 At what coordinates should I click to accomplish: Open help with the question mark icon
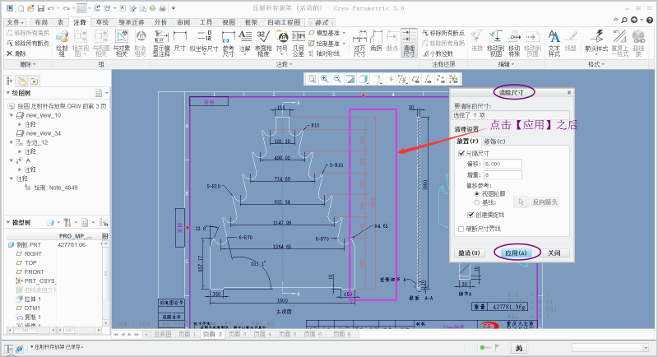click(x=650, y=20)
